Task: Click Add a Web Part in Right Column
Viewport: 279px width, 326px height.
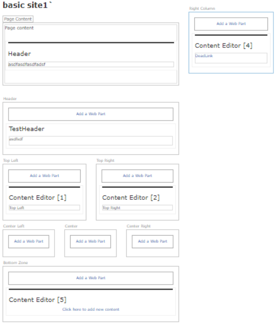Action: (231, 24)
